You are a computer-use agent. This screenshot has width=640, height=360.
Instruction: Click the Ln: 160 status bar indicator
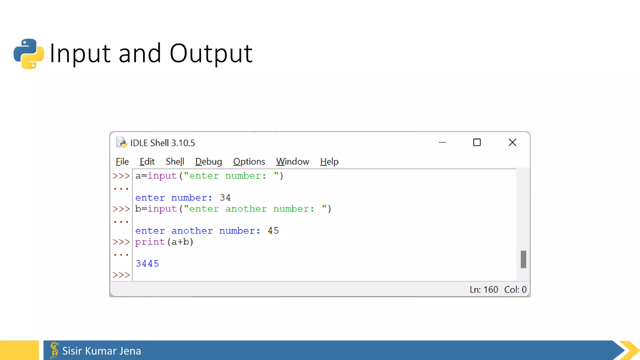(x=484, y=290)
